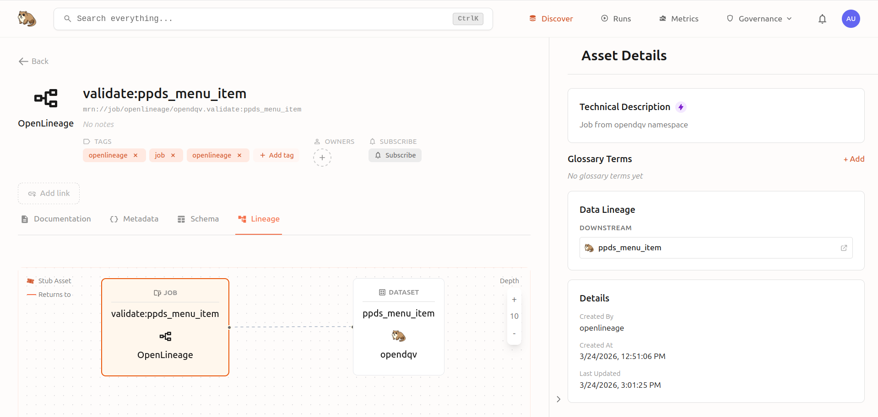878x417 pixels.
Task: Open the AU user avatar menu
Action: (x=851, y=19)
